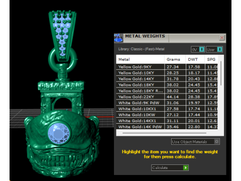Click the vertical scrollbar of the metals list
The height and width of the screenshot is (181, 241).
pos(221,73)
